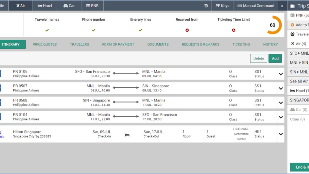Switch to the Price Quotes tab
The width and height of the screenshot is (309, 174).
pos(45,44)
